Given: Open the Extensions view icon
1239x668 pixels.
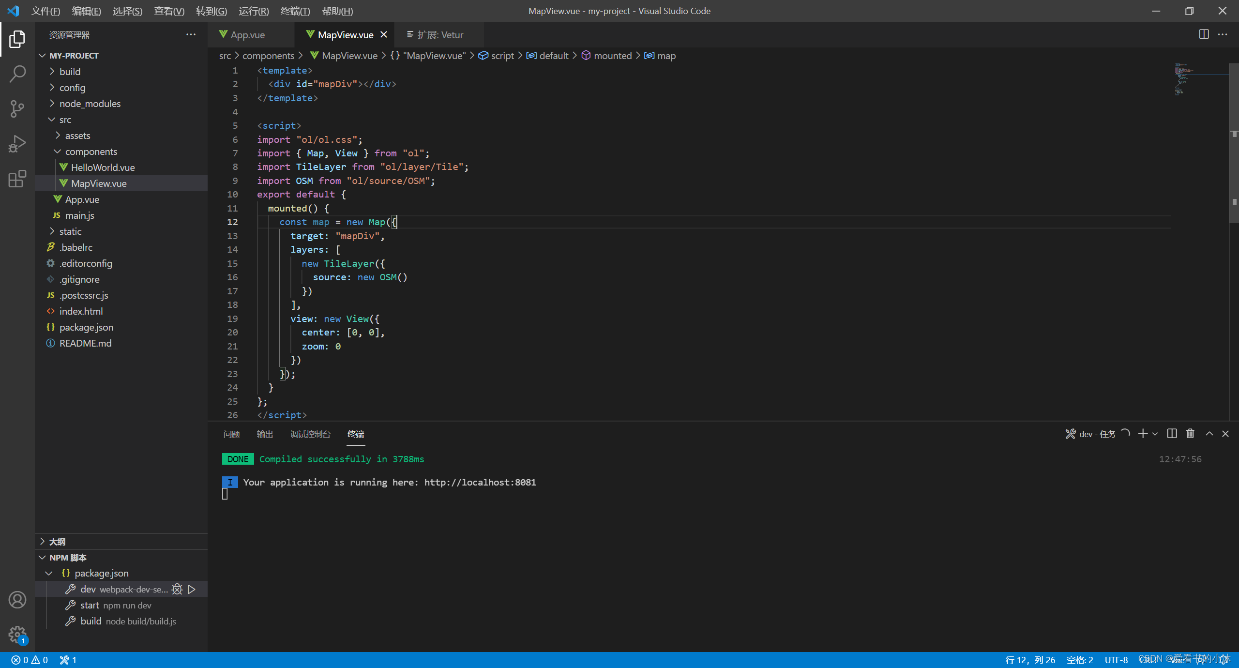Looking at the screenshot, I should point(17,179).
